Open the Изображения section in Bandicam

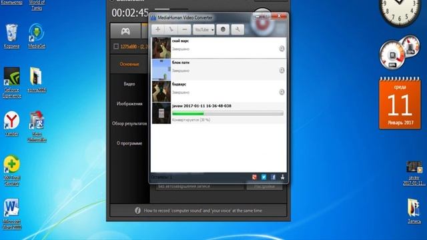(x=129, y=104)
